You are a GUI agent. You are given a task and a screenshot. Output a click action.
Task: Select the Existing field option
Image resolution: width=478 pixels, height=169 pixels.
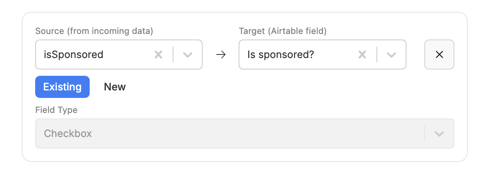coord(62,87)
